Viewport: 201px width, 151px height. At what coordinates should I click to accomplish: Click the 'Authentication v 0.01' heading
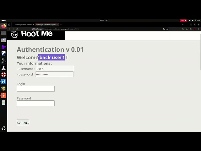tap(50, 50)
